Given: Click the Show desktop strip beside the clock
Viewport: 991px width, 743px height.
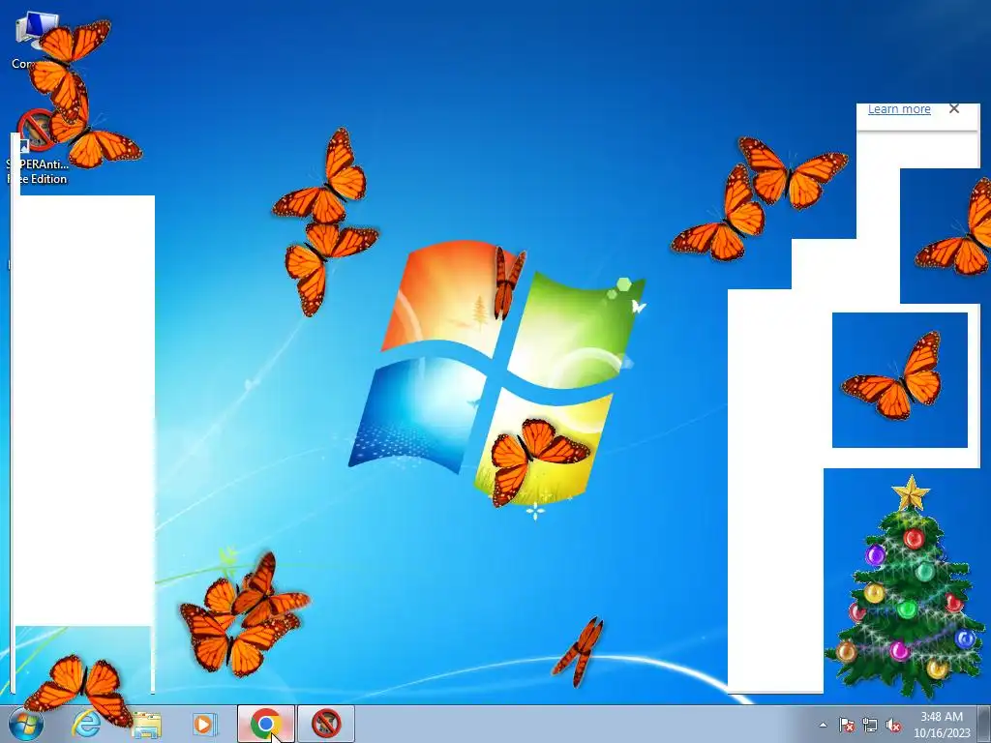Looking at the screenshot, I should point(984,724).
